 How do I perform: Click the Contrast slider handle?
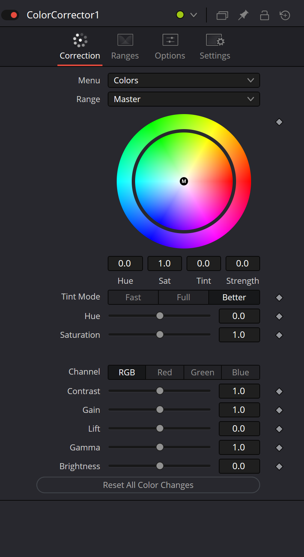coord(160,391)
